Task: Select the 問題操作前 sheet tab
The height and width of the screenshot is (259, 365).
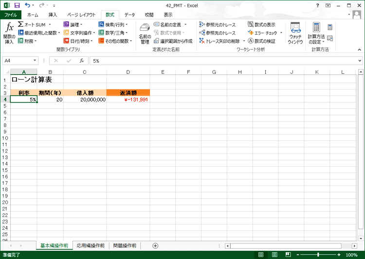Action: tap(125, 245)
